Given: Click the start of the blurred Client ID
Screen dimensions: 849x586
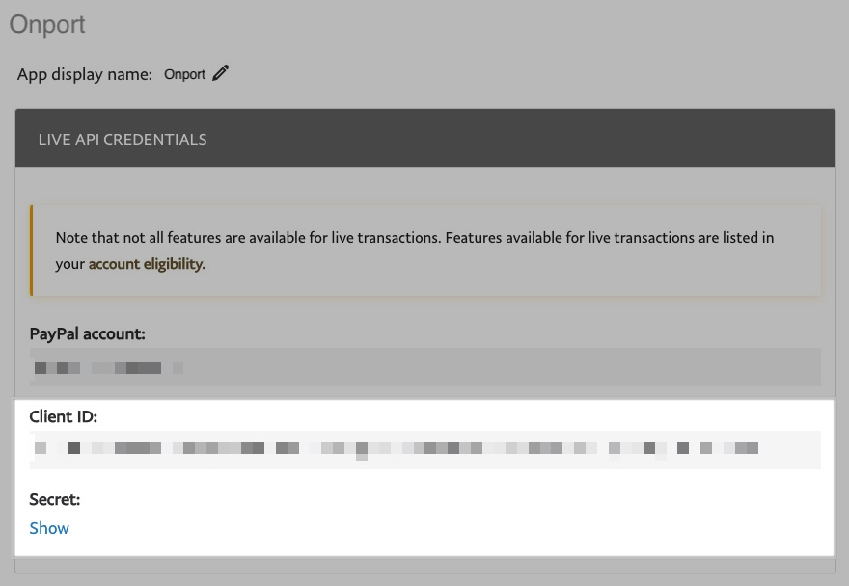Looking at the screenshot, I should [41, 448].
